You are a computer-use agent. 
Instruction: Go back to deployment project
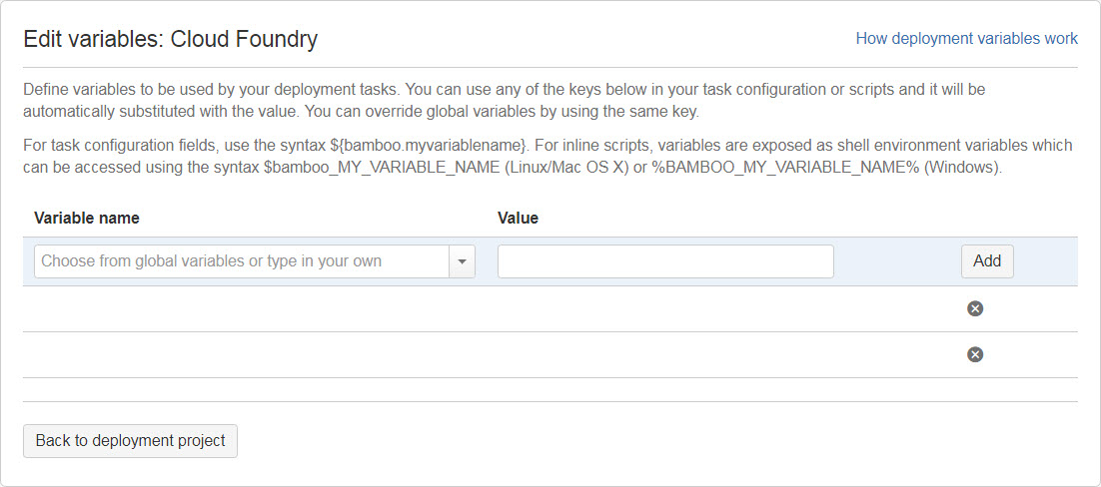point(131,441)
